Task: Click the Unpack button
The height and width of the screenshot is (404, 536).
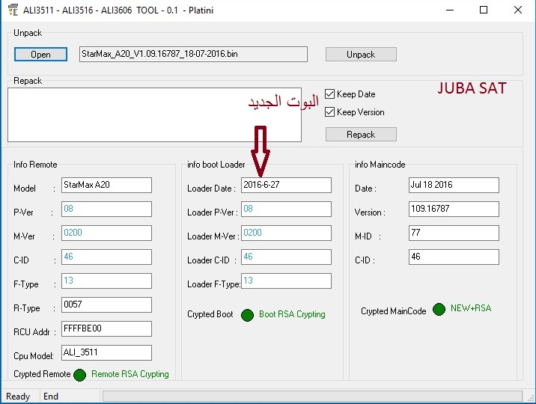Action: 361,55
